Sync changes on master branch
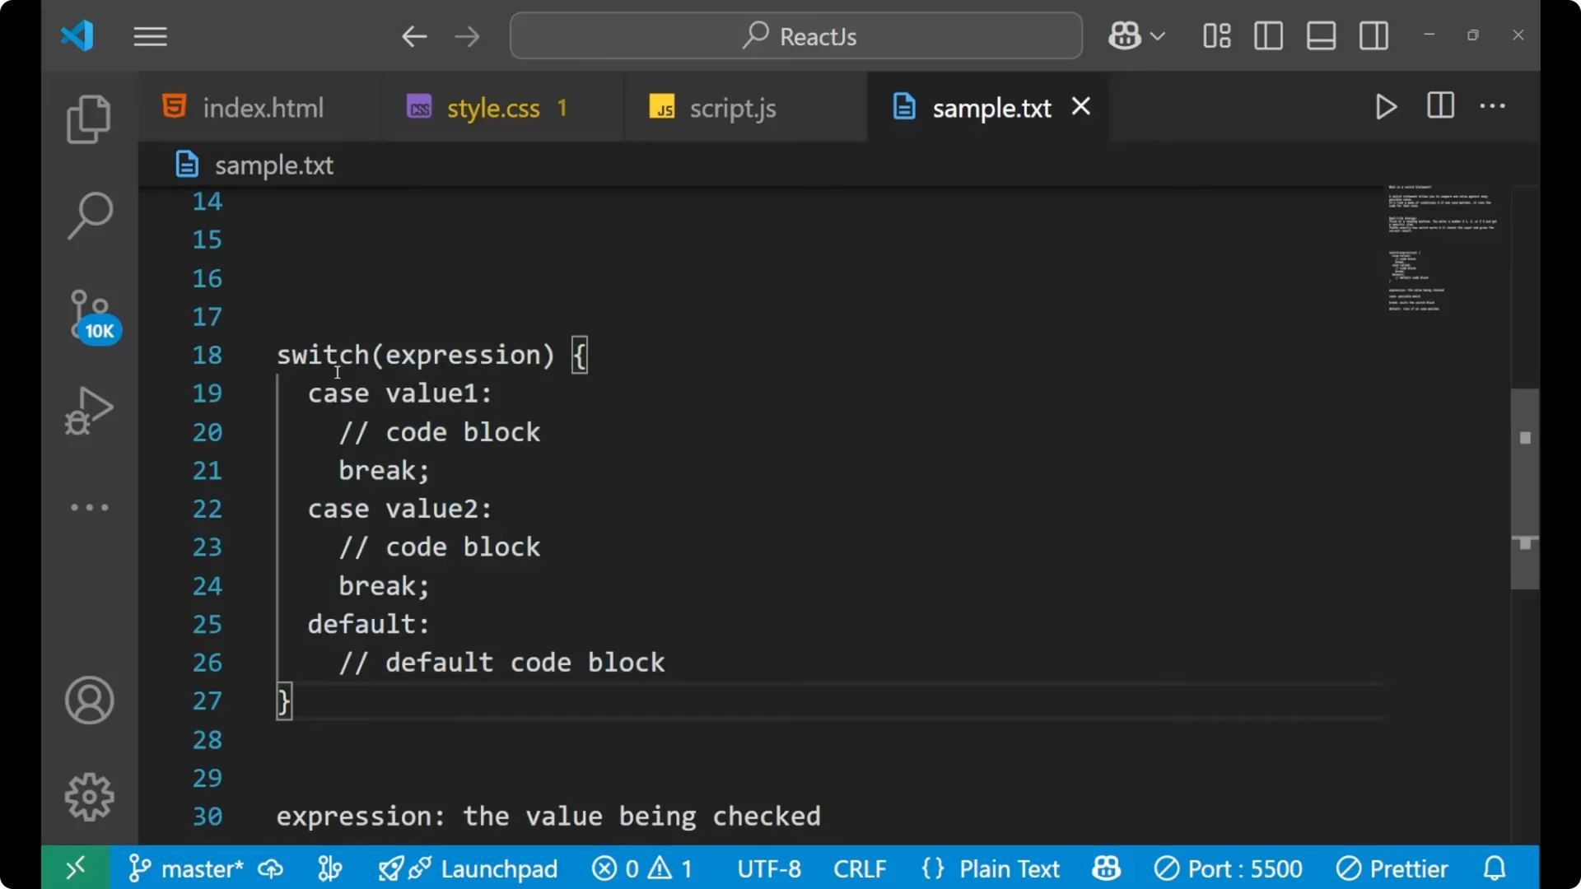The width and height of the screenshot is (1581, 889). tap(272, 868)
